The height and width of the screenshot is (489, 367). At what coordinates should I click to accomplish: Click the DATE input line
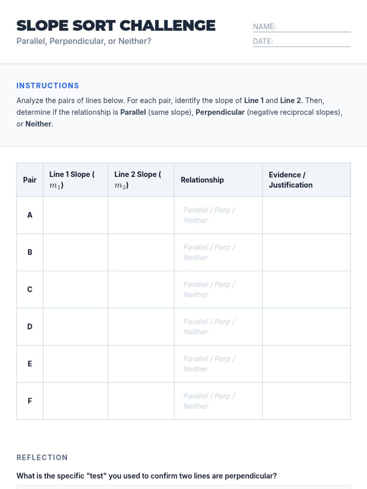pos(311,42)
